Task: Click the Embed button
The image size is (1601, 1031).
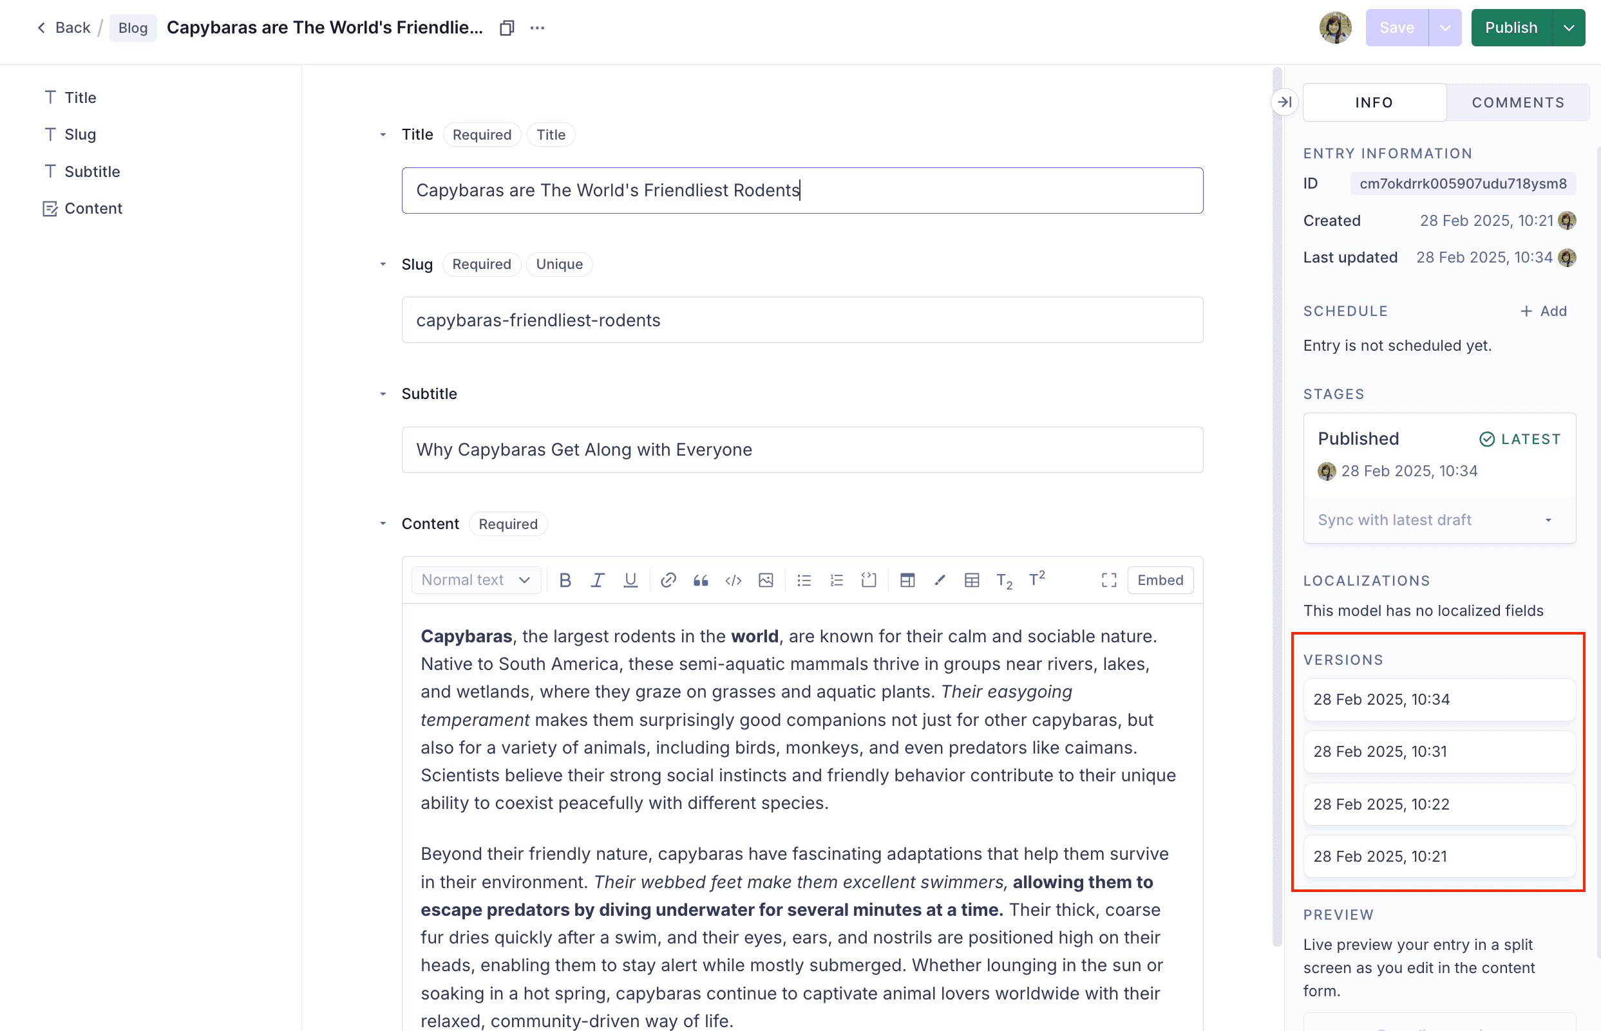Action: 1160,580
